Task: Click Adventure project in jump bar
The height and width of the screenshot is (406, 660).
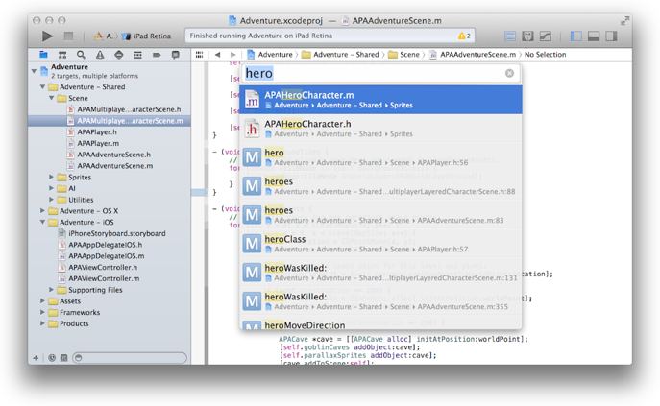Action: [x=270, y=55]
